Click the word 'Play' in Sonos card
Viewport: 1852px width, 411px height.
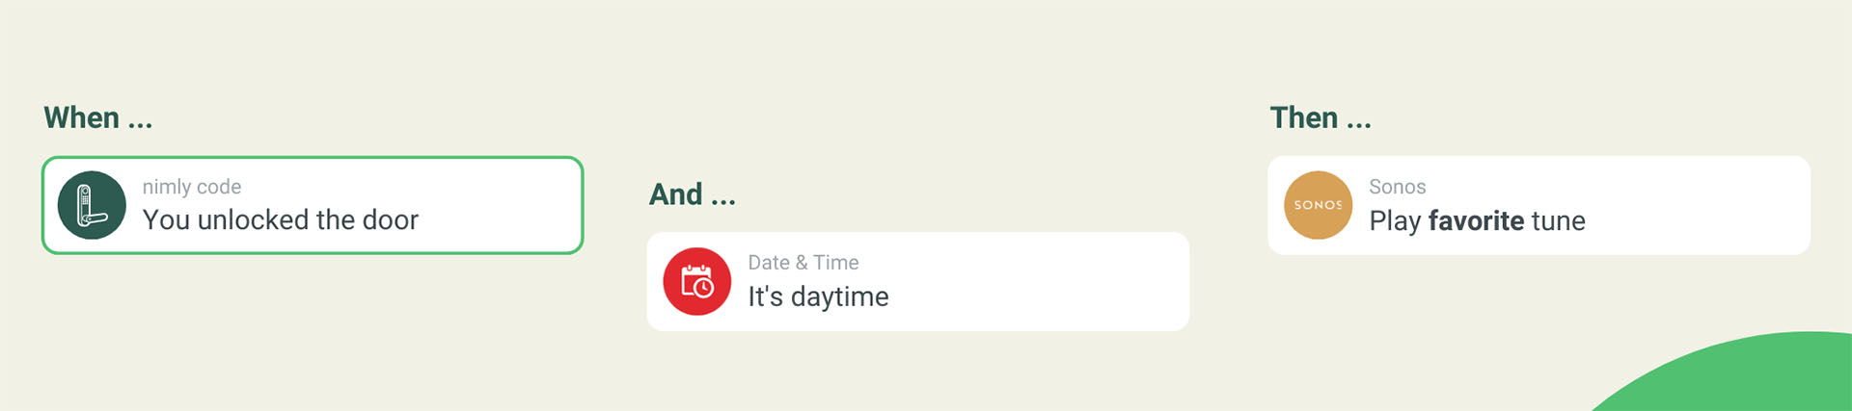pos(1395,221)
